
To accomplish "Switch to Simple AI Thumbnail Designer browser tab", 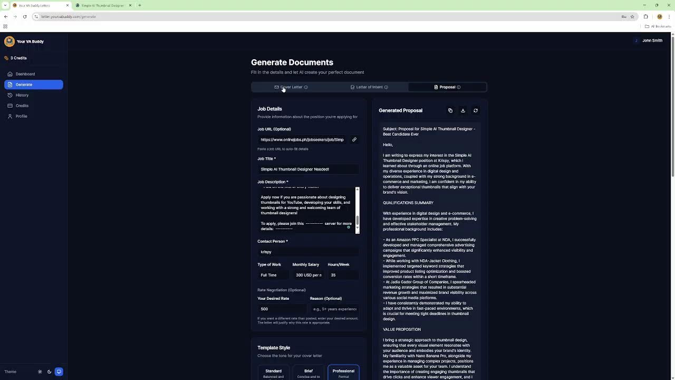I will pyautogui.click(x=103, y=5).
